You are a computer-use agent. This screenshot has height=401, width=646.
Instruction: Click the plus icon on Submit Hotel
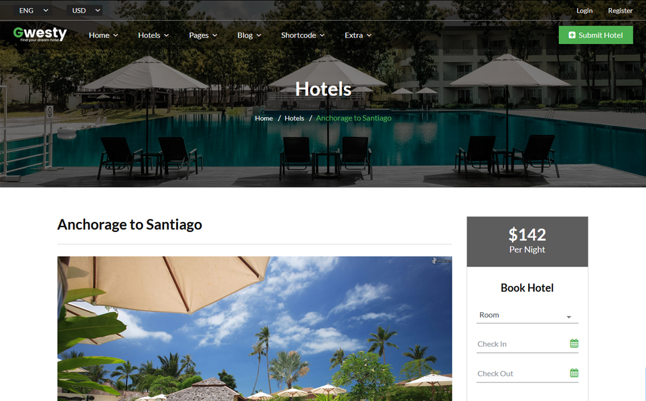(x=572, y=35)
